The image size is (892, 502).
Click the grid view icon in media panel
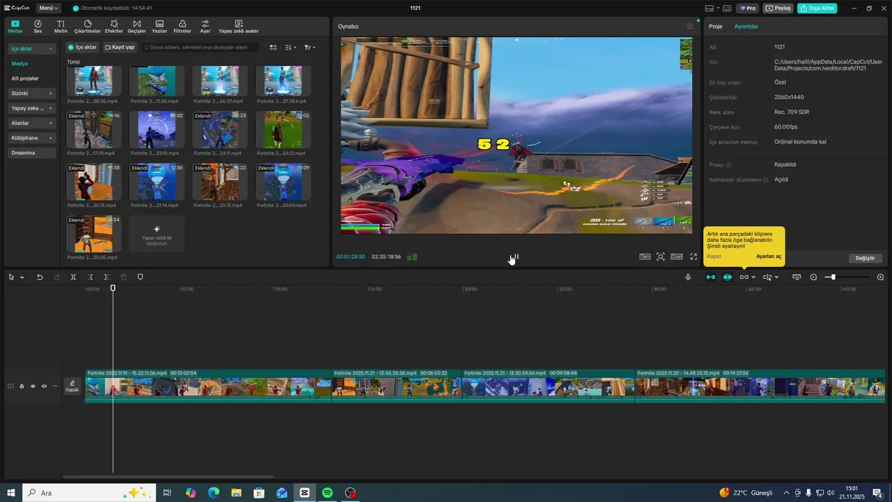[x=273, y=47]
